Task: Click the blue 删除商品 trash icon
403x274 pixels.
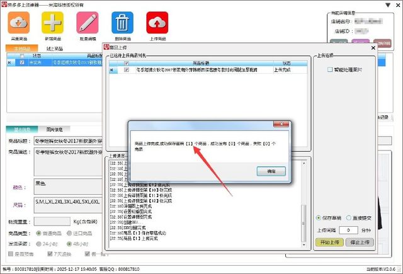Action: (x=122, y=23)
